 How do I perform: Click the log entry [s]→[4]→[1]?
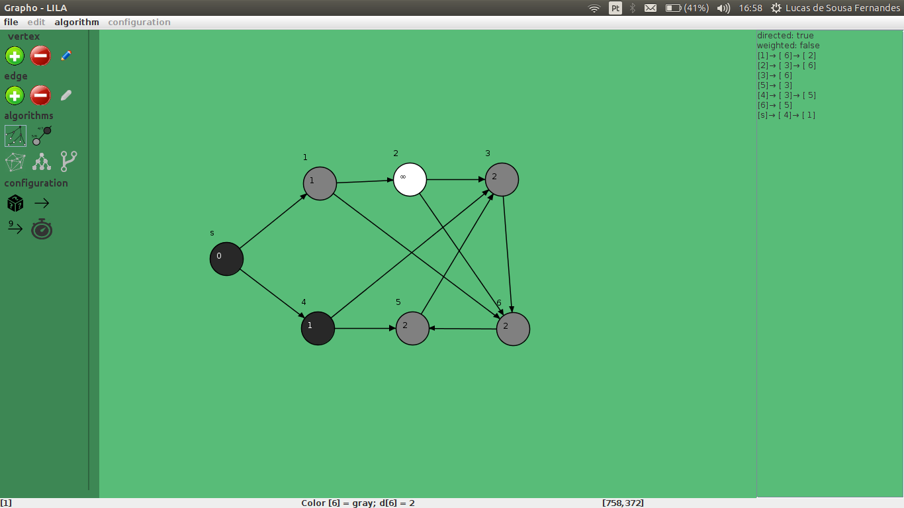pyautogui.click(x=786, y=114)
